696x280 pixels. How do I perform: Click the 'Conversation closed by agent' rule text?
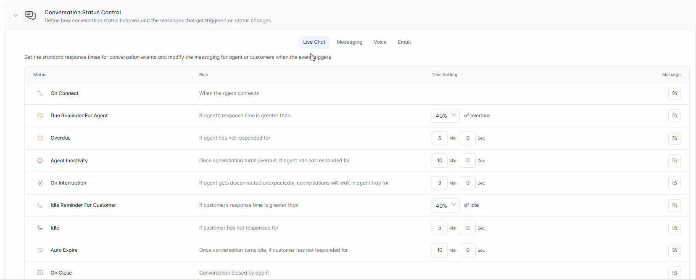[x=234, y=273]
